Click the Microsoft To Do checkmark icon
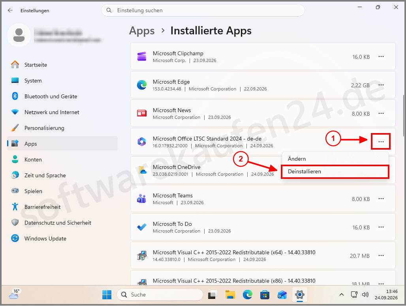Viewport: 406px width, 306px height. (x=142, y=227)
